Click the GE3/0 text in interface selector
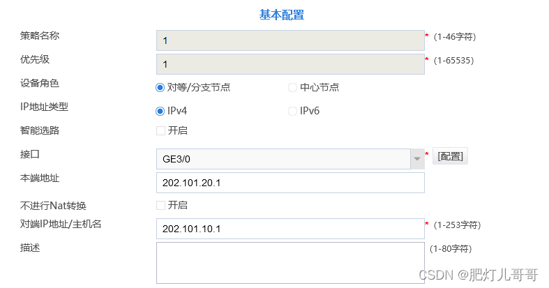The width and height of the screenshot is (549, 288). (176, 159)
